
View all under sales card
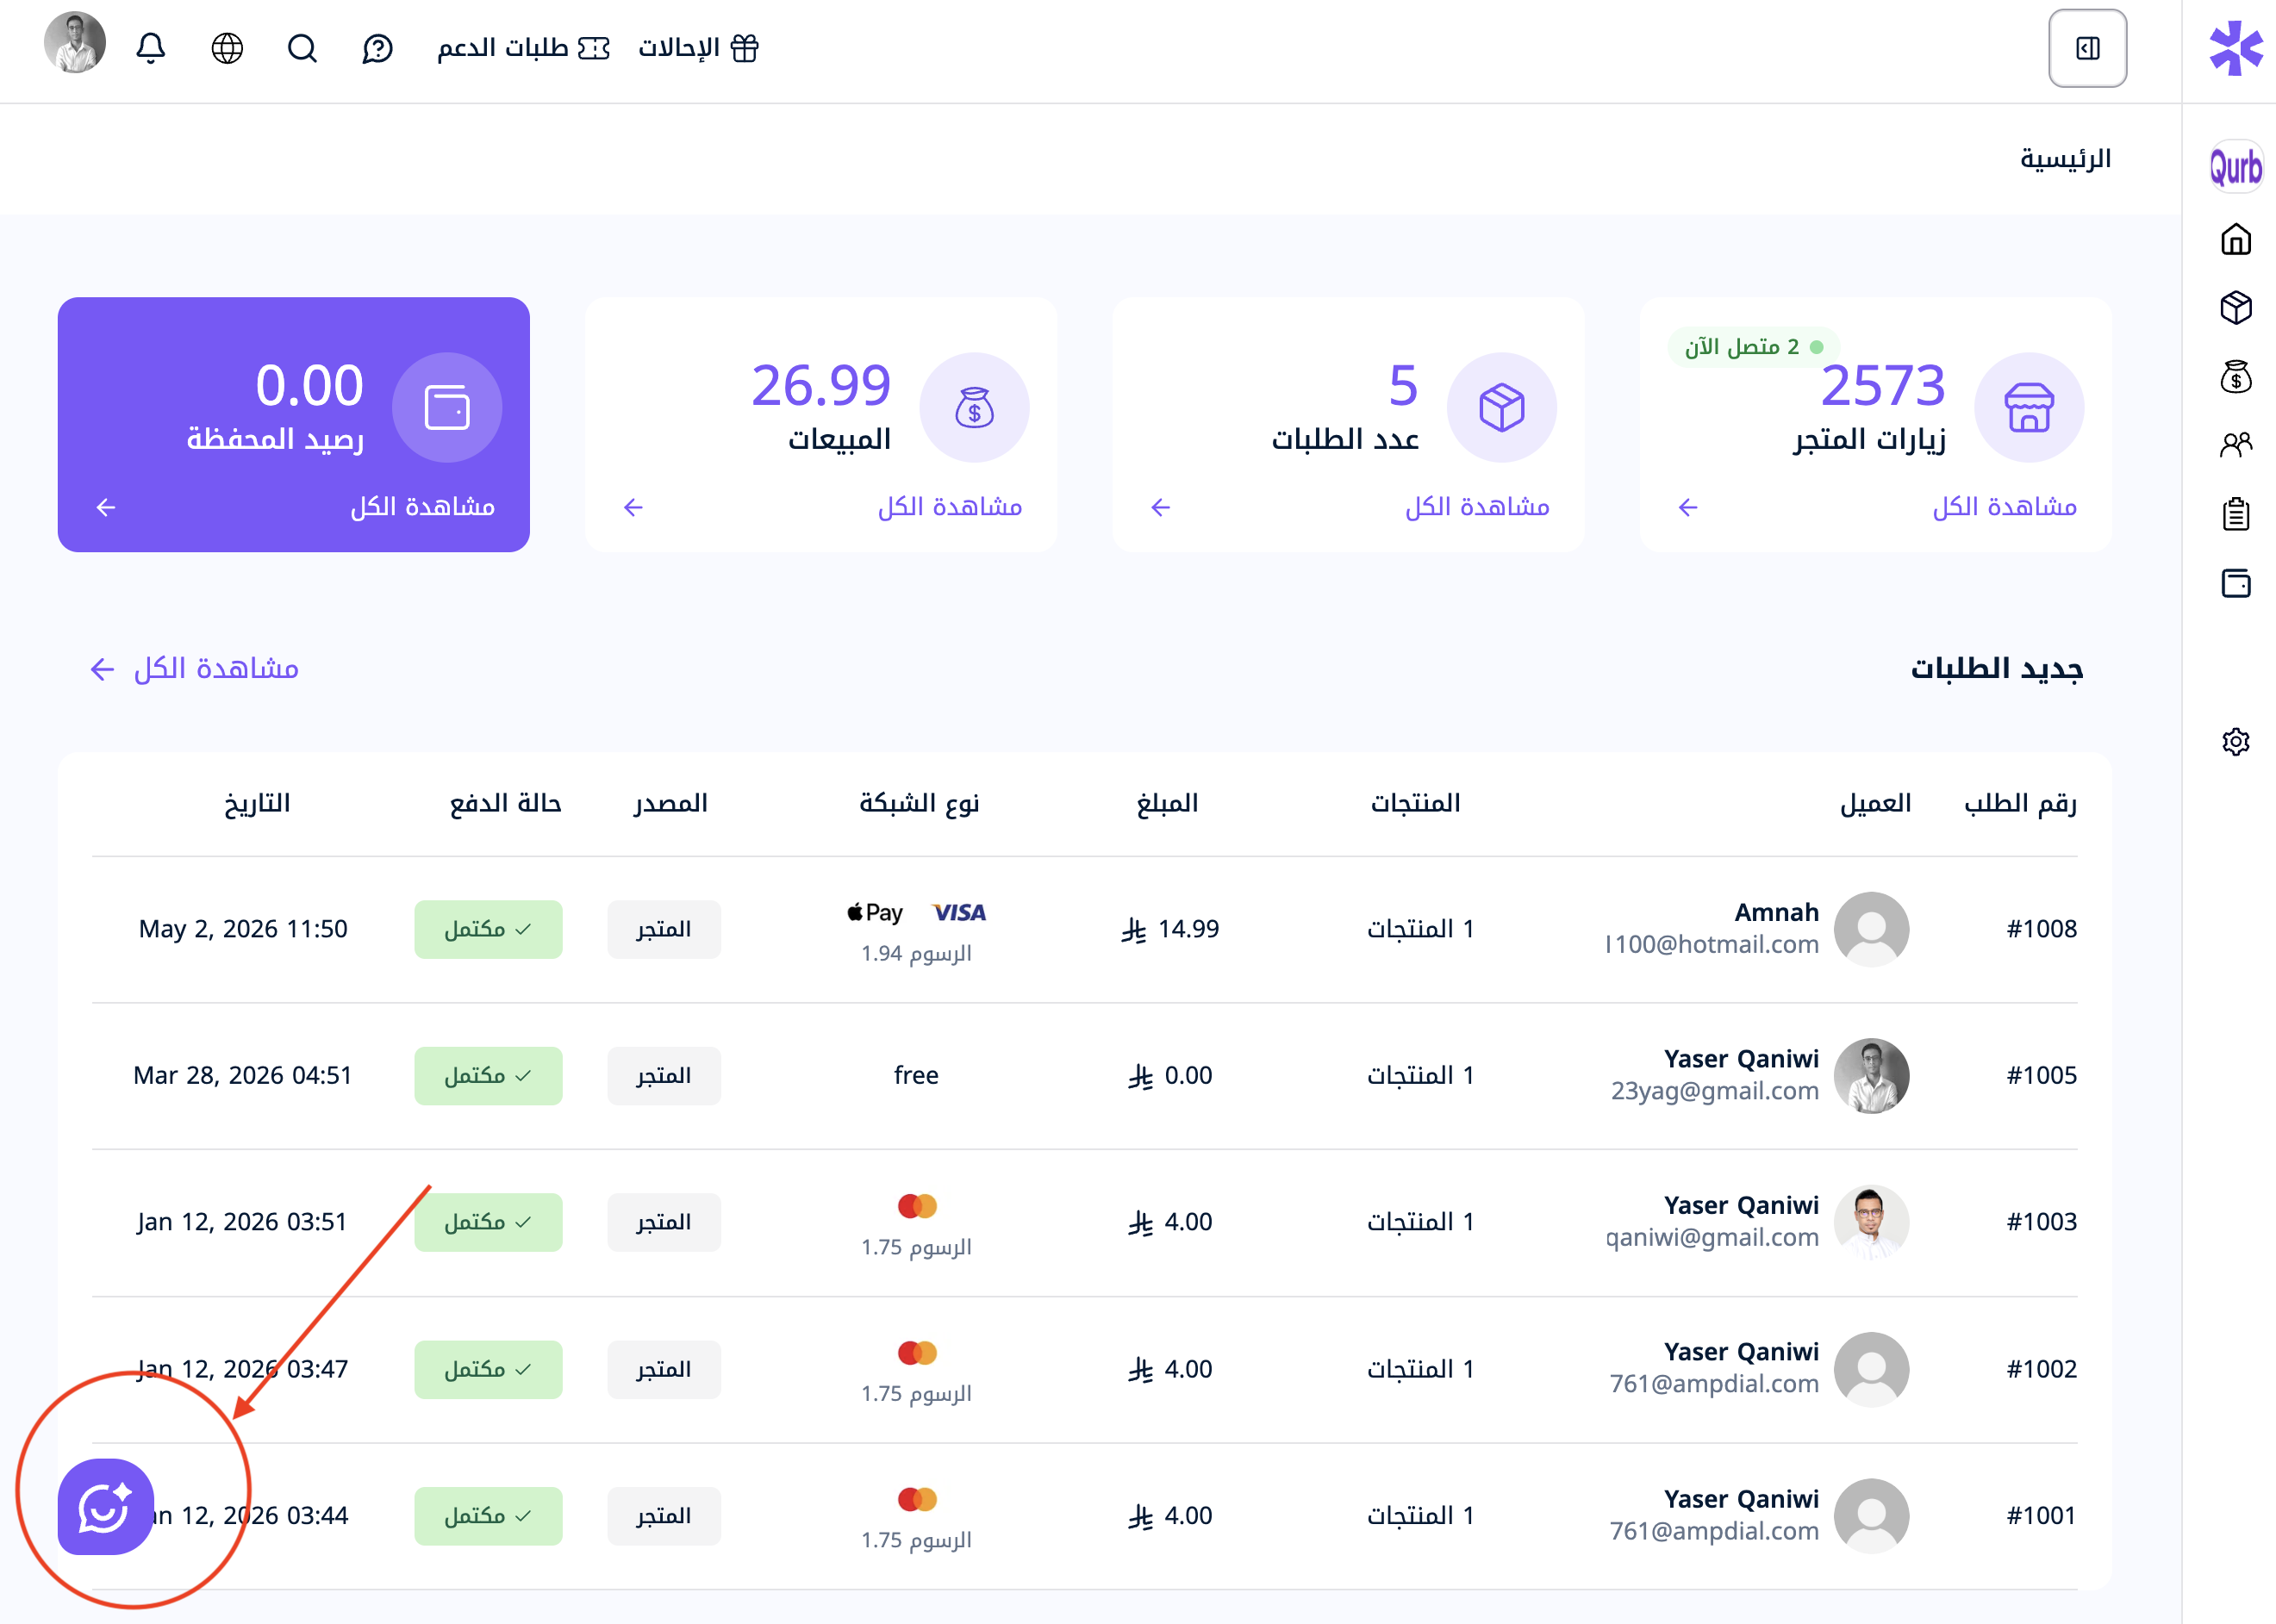tap(950, 507)
